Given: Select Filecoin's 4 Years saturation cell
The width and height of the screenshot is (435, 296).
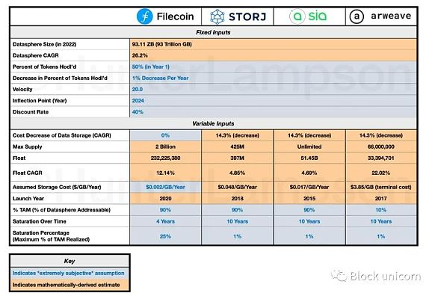Looking at the screenshot, I should (165, 221).
